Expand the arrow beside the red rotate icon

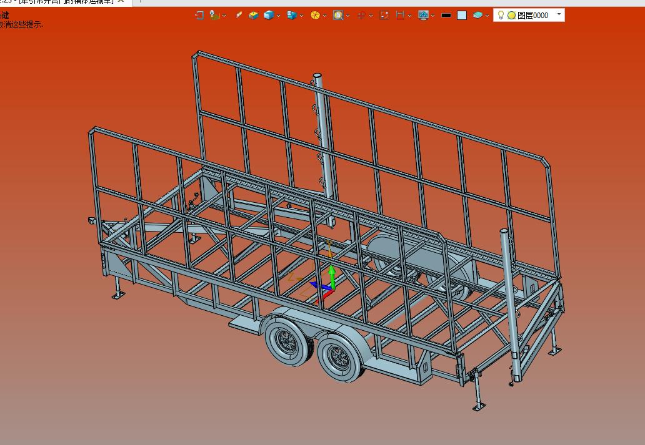[x=371, y=16]
